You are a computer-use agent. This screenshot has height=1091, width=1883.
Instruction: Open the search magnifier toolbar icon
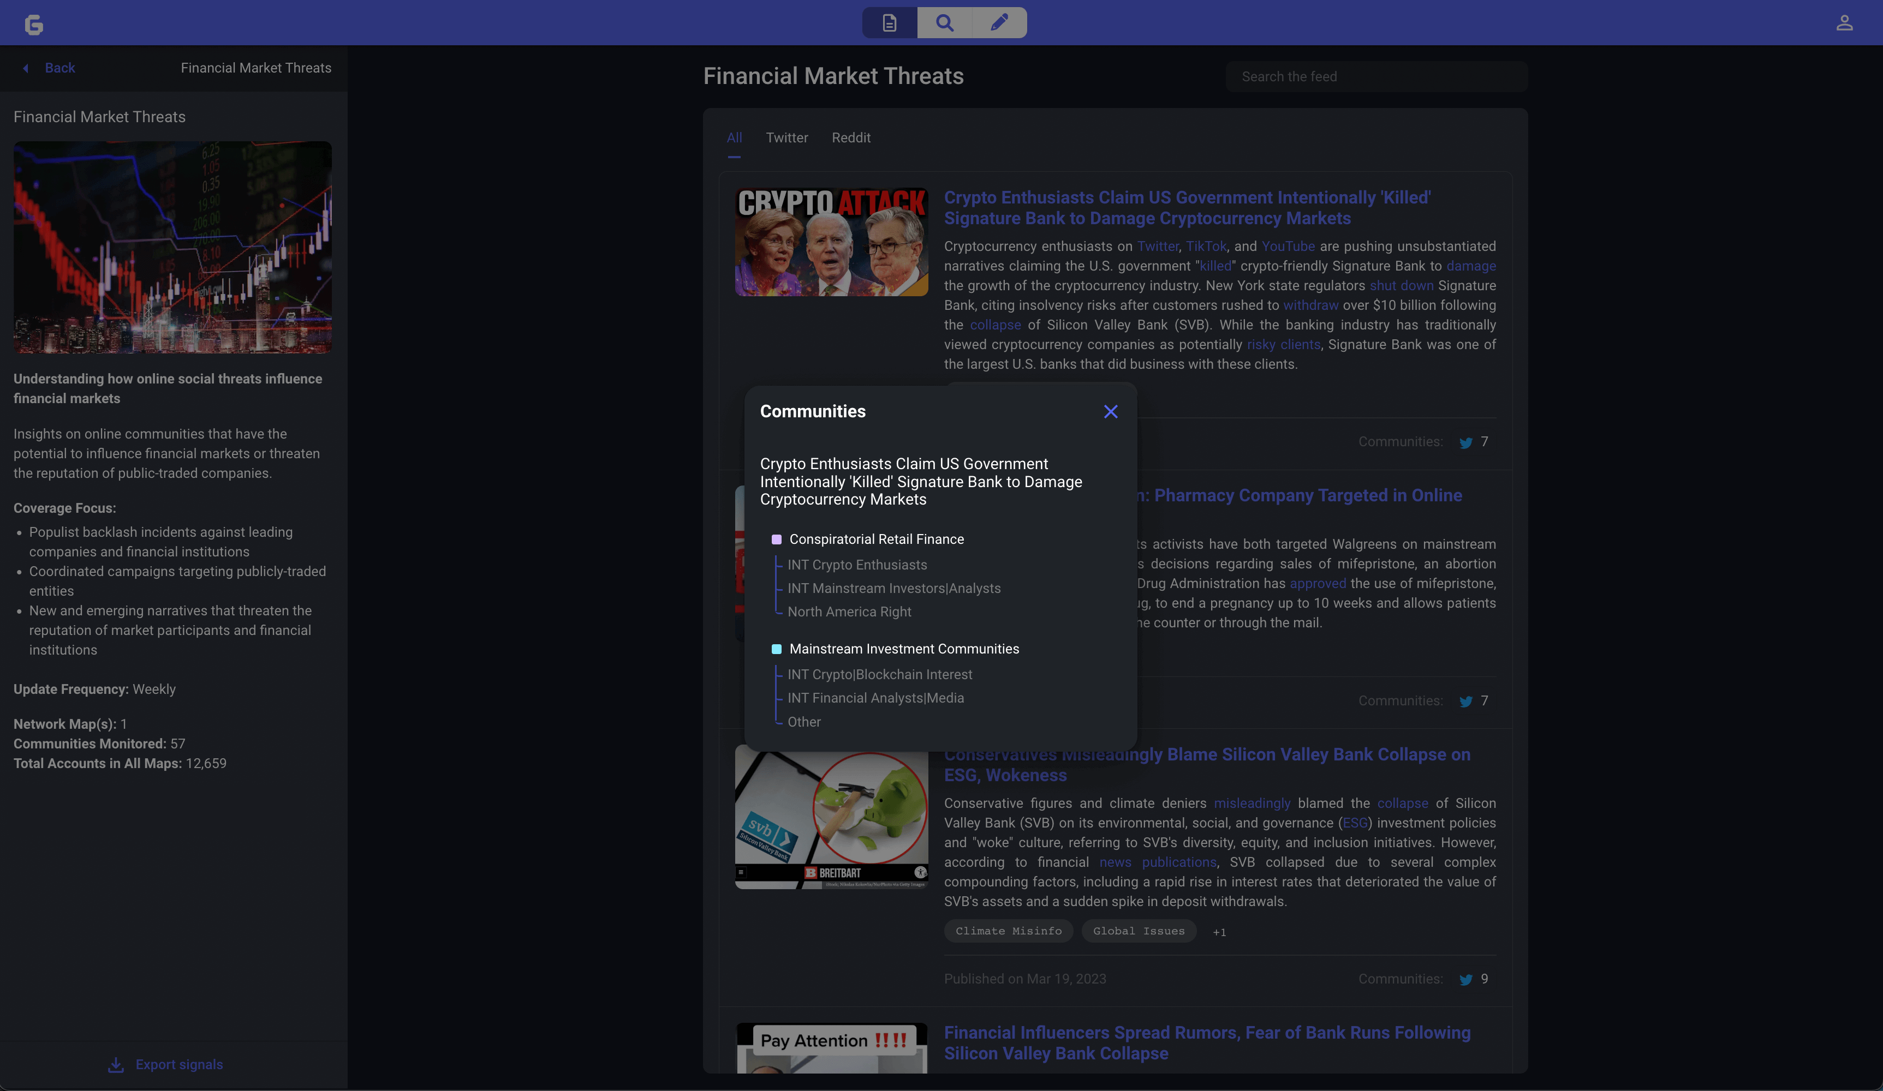[x=944, y=23]
